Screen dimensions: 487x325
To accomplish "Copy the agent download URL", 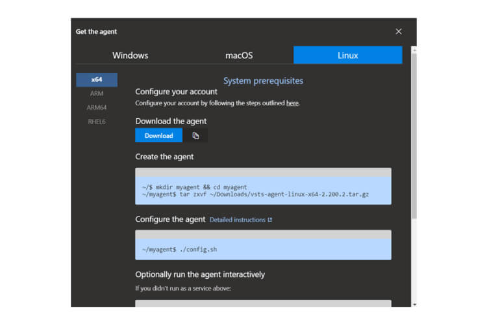I will (x=195, y=135).
